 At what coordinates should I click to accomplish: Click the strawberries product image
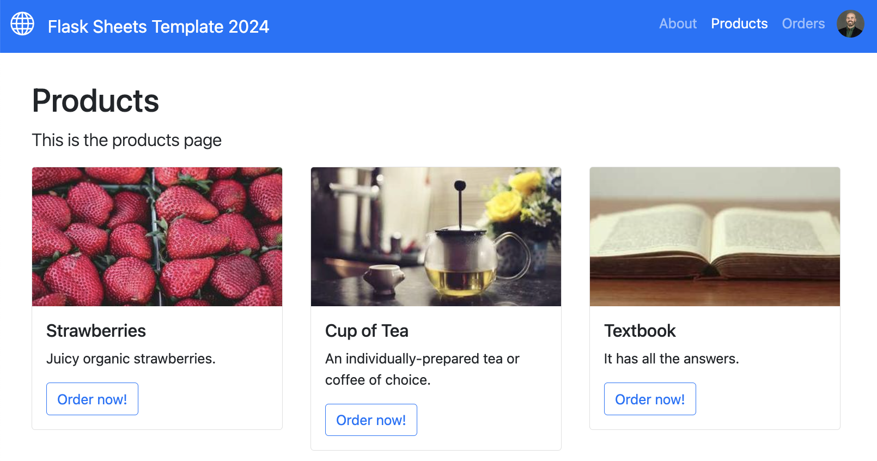point(157,236)
